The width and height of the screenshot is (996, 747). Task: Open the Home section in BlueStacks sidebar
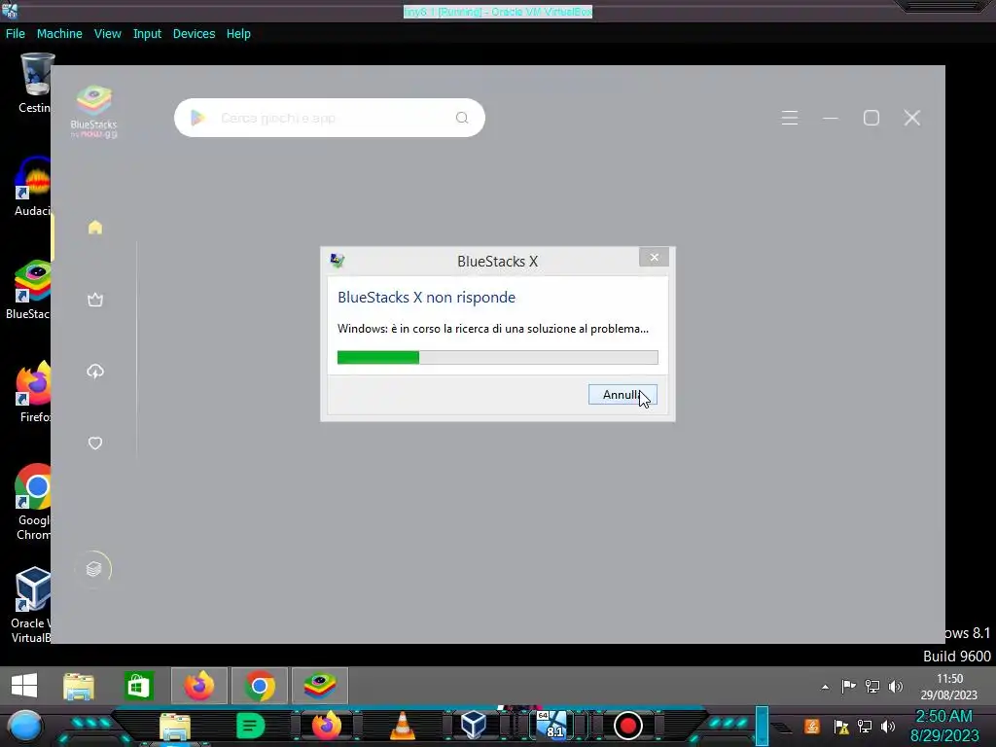click(x=95, y=228)
